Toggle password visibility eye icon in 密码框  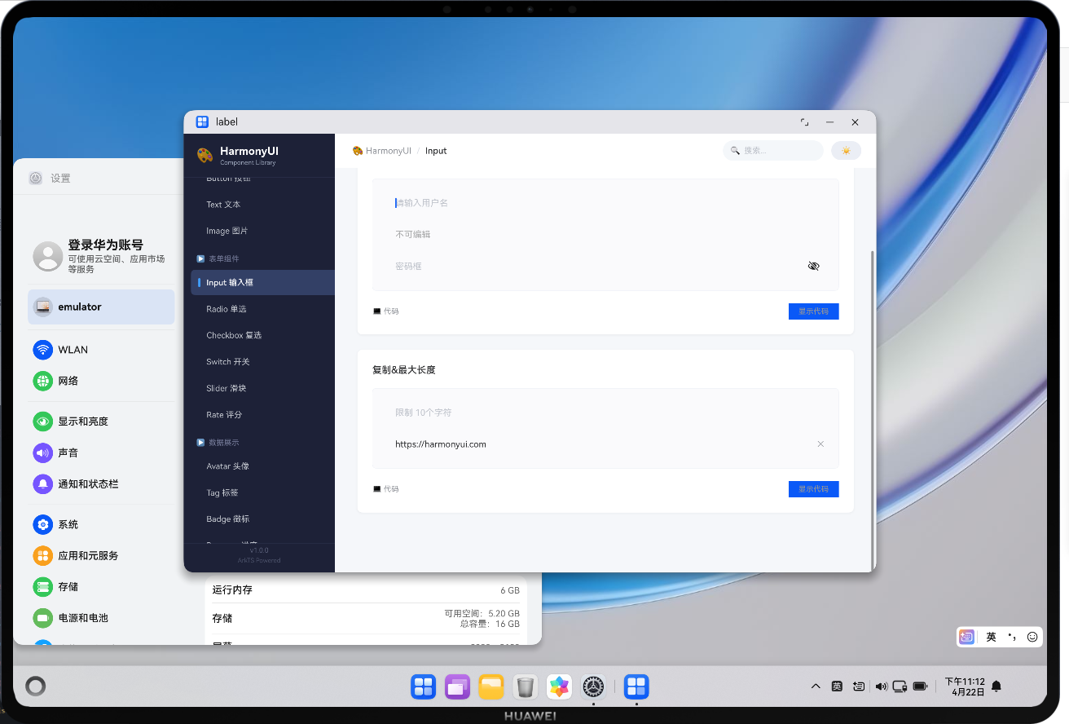(813, 266)
